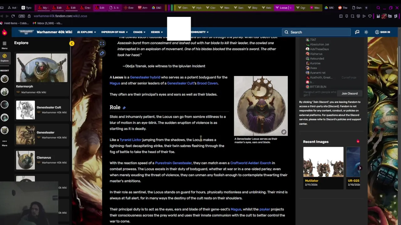The width and height of the screenshot is (401, 225).
Task: Open the Fandom flame home logo
Action: pyautogui.click(x=4, y=32)
